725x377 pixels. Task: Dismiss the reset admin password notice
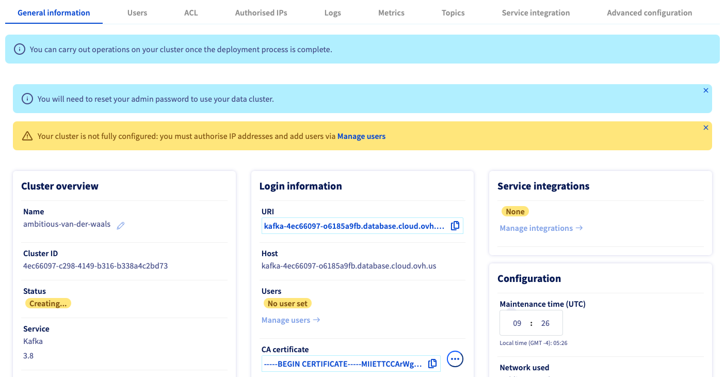(706, 90)
